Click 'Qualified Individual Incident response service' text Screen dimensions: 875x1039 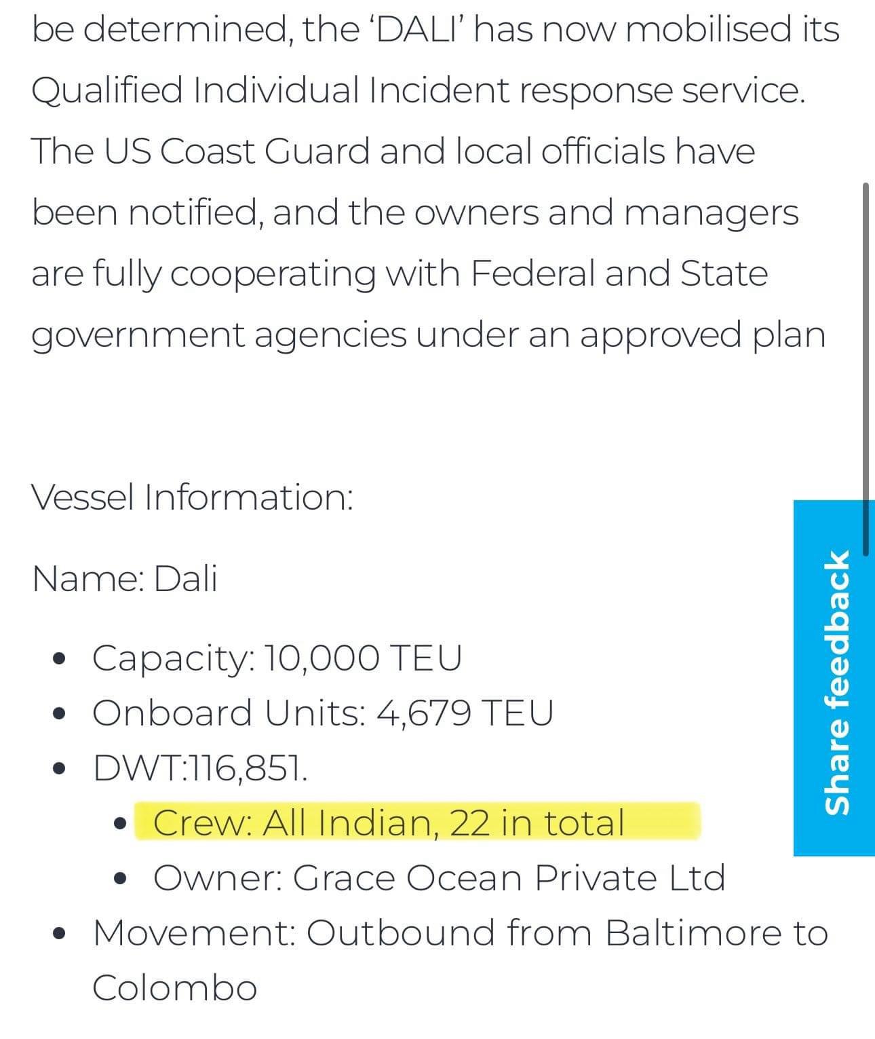click(418, 90)
